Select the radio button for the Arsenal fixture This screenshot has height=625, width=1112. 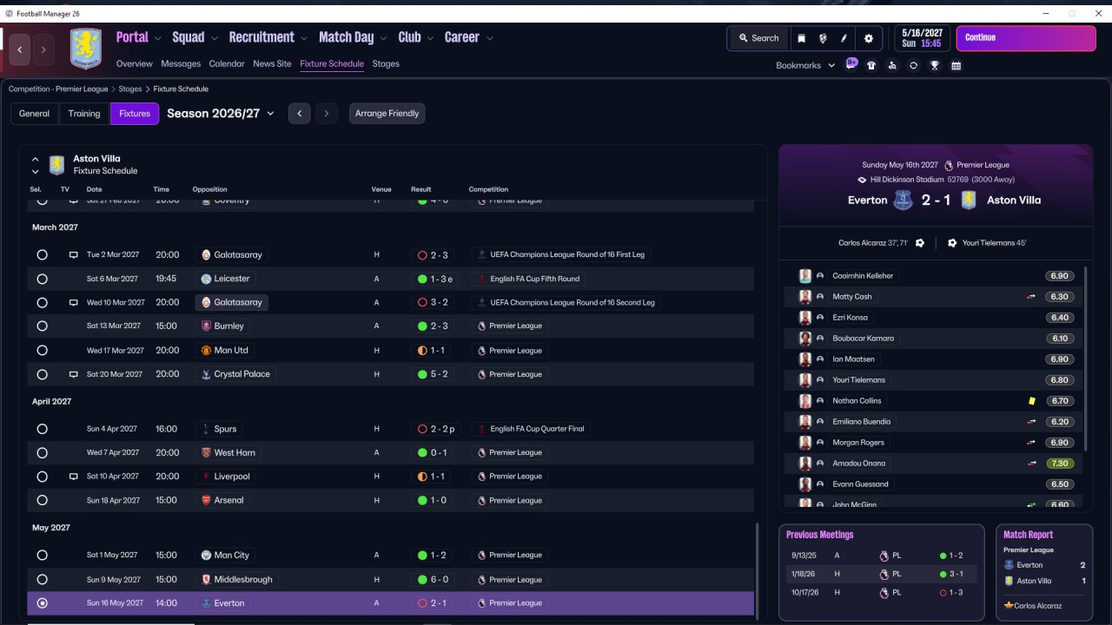tap(42, 500)
